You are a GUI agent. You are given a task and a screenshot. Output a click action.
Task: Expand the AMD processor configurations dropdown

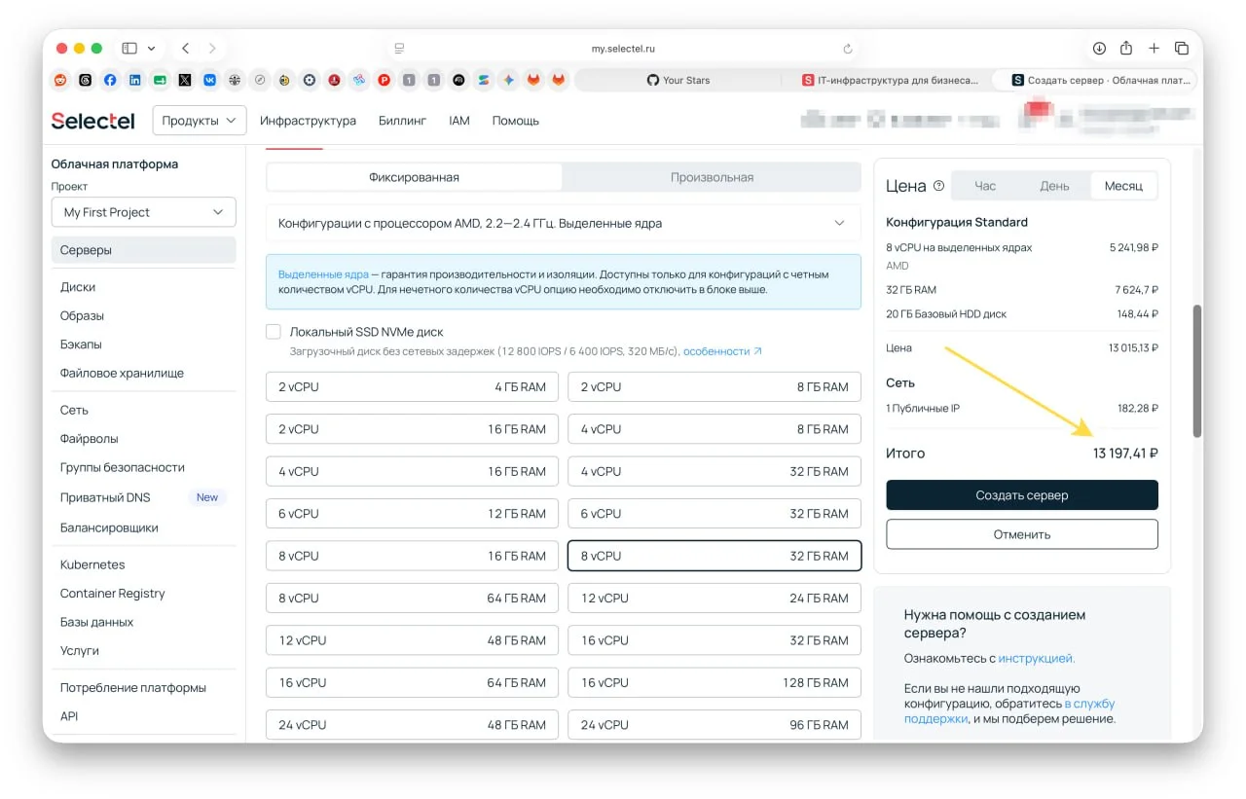[x=563, y=223]
